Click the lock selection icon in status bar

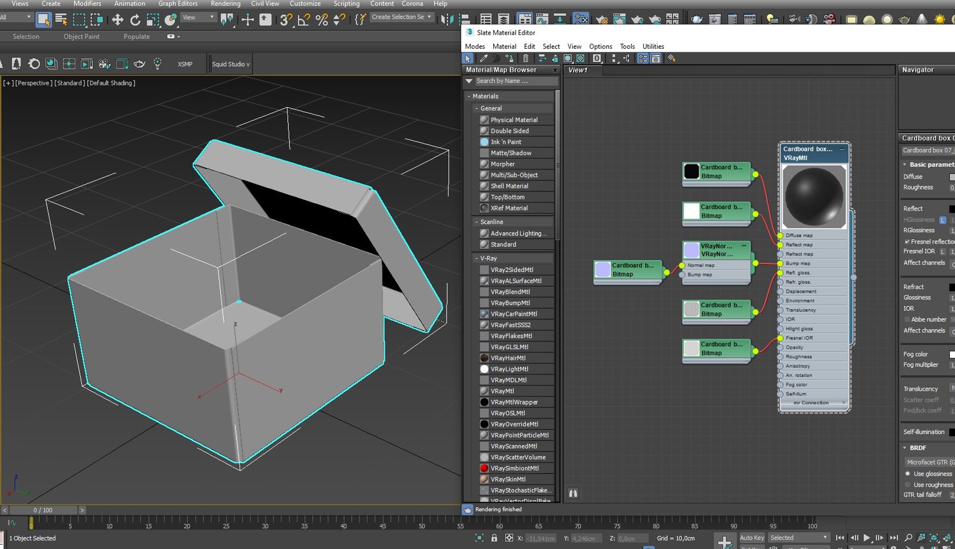coord(494,538)
